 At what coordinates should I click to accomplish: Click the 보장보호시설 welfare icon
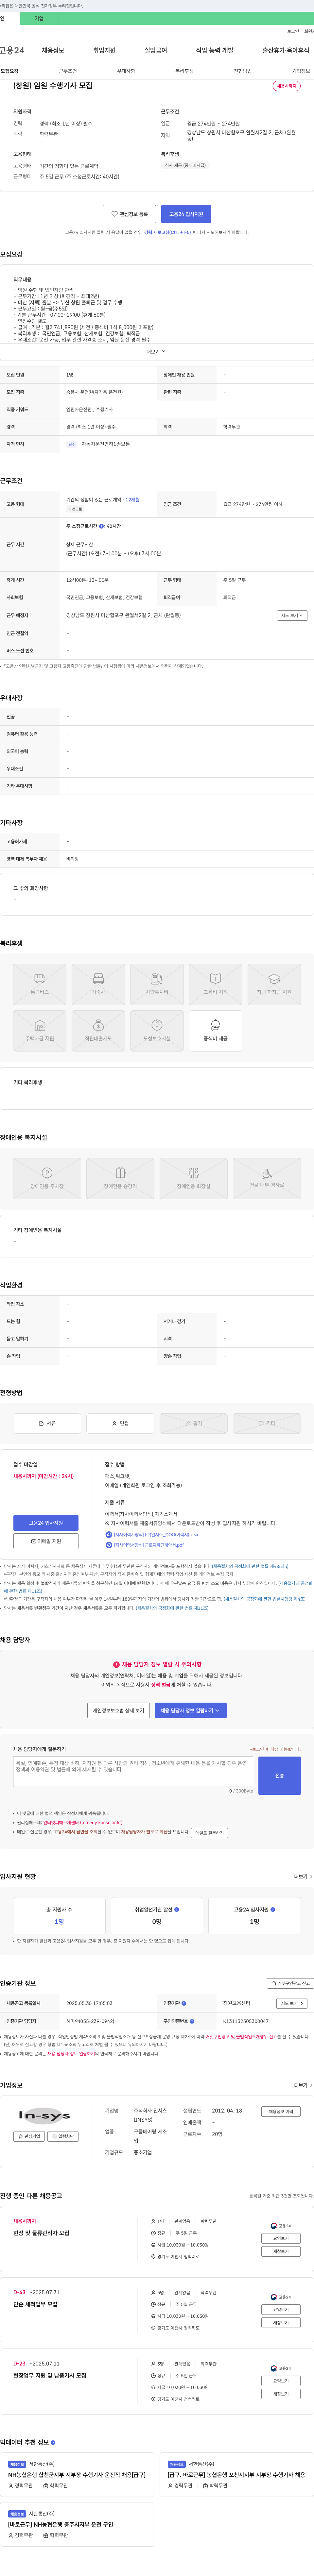coord(157,1031)
